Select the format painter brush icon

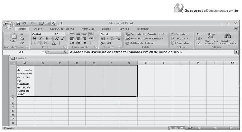coord(22,43)
